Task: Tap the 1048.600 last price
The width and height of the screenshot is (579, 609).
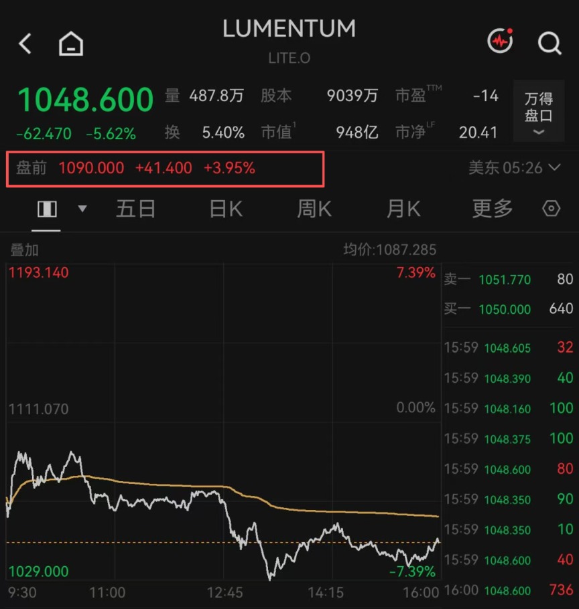Action: (86, 100)
